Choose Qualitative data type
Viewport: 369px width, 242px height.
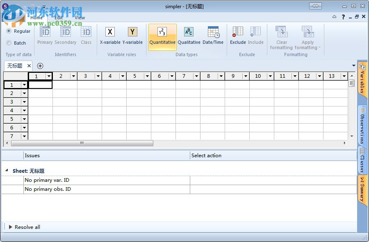point(189,35)
